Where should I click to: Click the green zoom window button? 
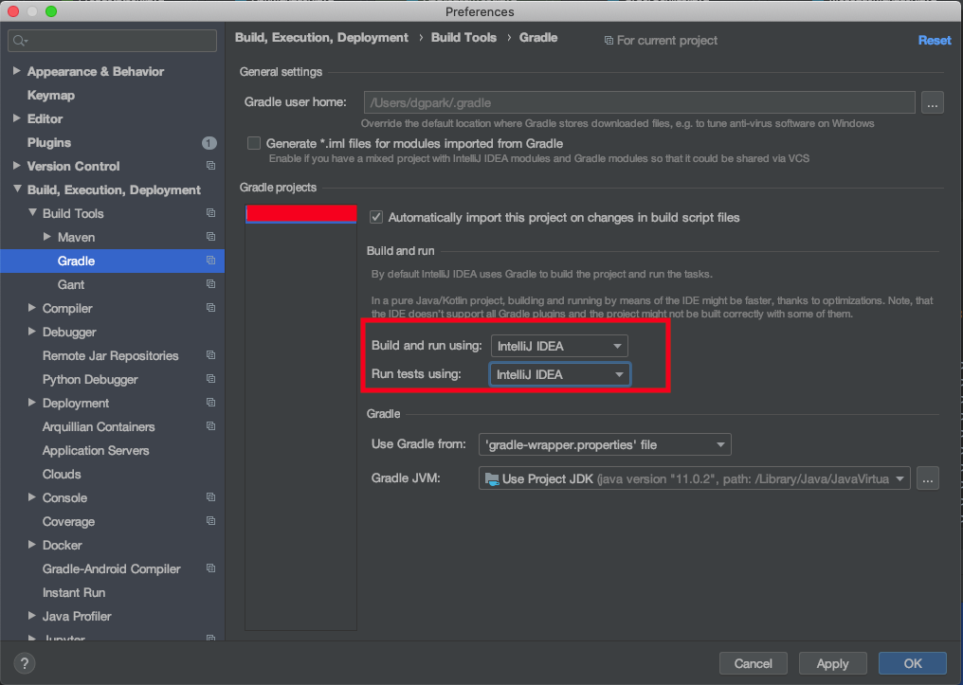(x=51, y=11)
